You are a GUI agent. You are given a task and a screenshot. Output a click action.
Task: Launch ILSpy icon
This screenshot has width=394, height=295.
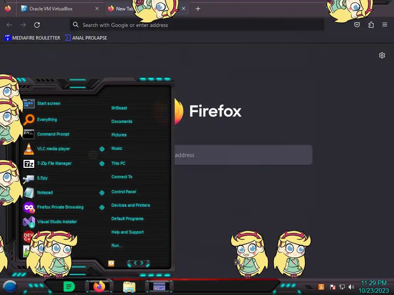tap(28, 179)
